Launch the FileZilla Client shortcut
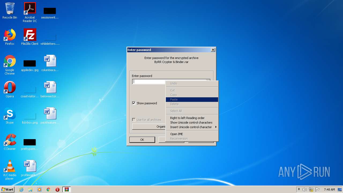Image resolution: width=343 pixels, height=193 pixels. 30,37
